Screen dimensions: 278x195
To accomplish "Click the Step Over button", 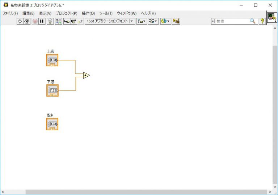I will point(73,21).
